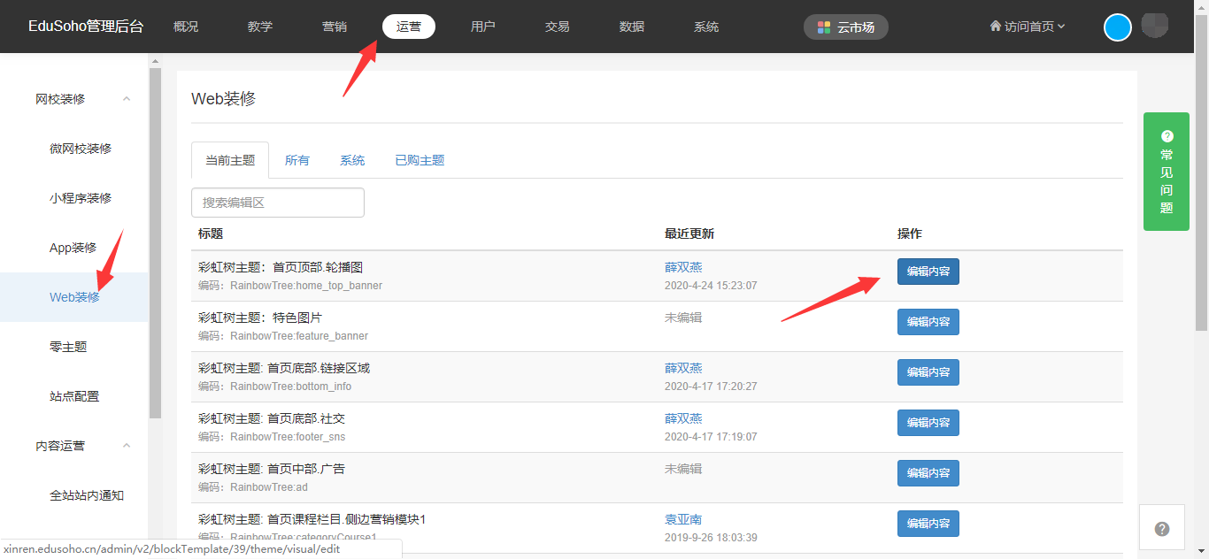This screenshot has height=559, width=1209.
Task: Select the 系统 theme tab
Action: (x=352, y=160)
